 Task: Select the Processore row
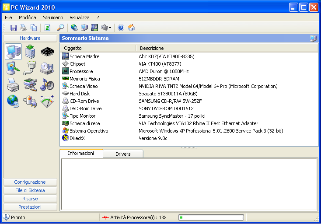(x=189, y=71)
